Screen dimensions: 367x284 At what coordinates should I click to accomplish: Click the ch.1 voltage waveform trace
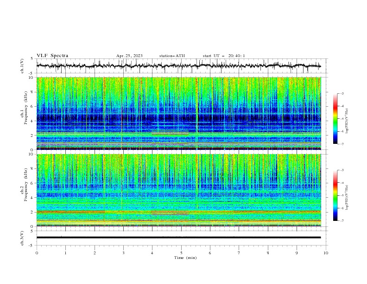tap(178, 66)
